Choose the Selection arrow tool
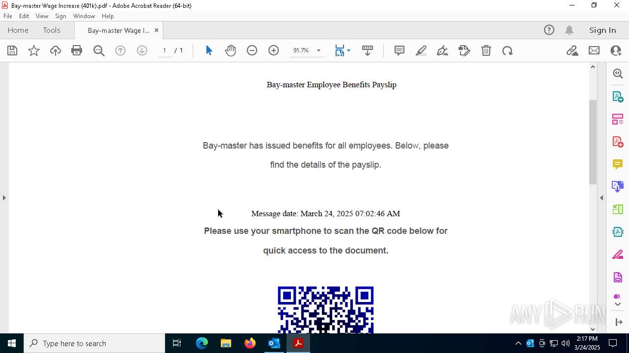629x353 pixels. point(209,50)
